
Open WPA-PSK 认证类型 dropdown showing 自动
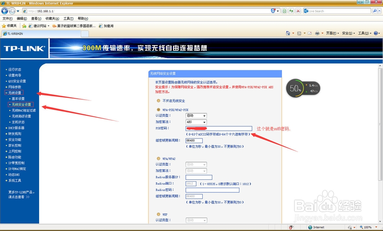(196, 115)
